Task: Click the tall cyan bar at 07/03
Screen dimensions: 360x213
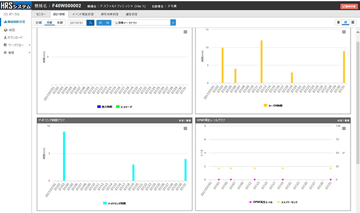Action: click(64, 156)
